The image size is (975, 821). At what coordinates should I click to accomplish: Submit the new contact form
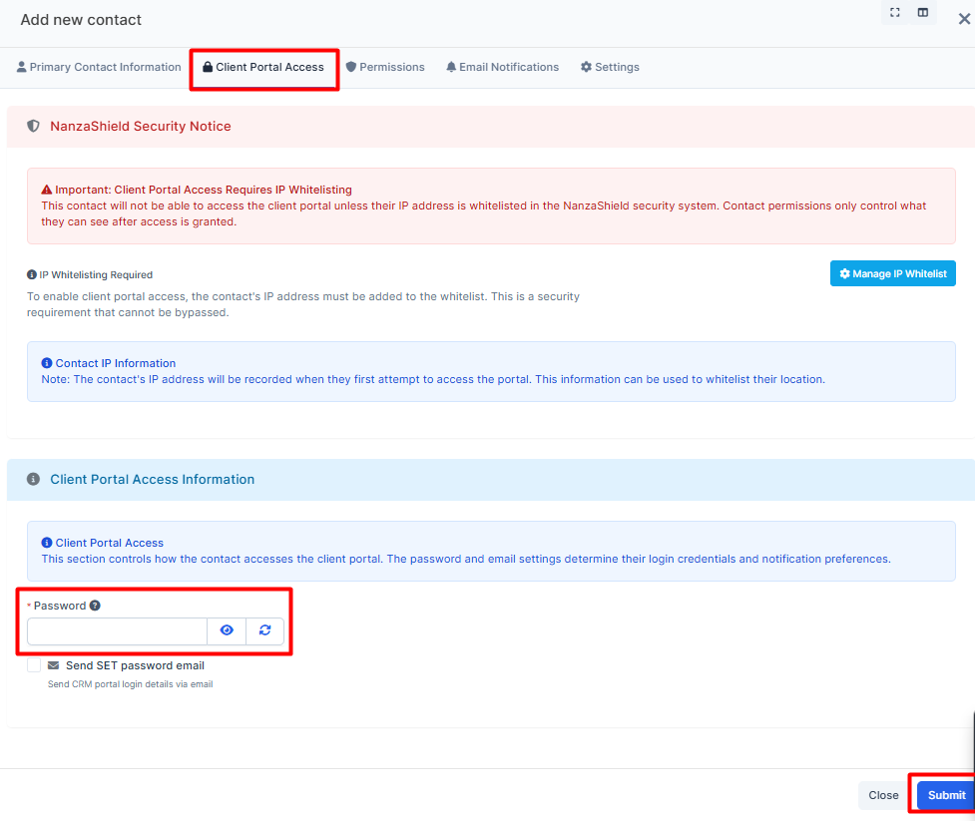[x=945, y=795]
